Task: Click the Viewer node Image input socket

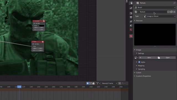Action: pos(31,46)
